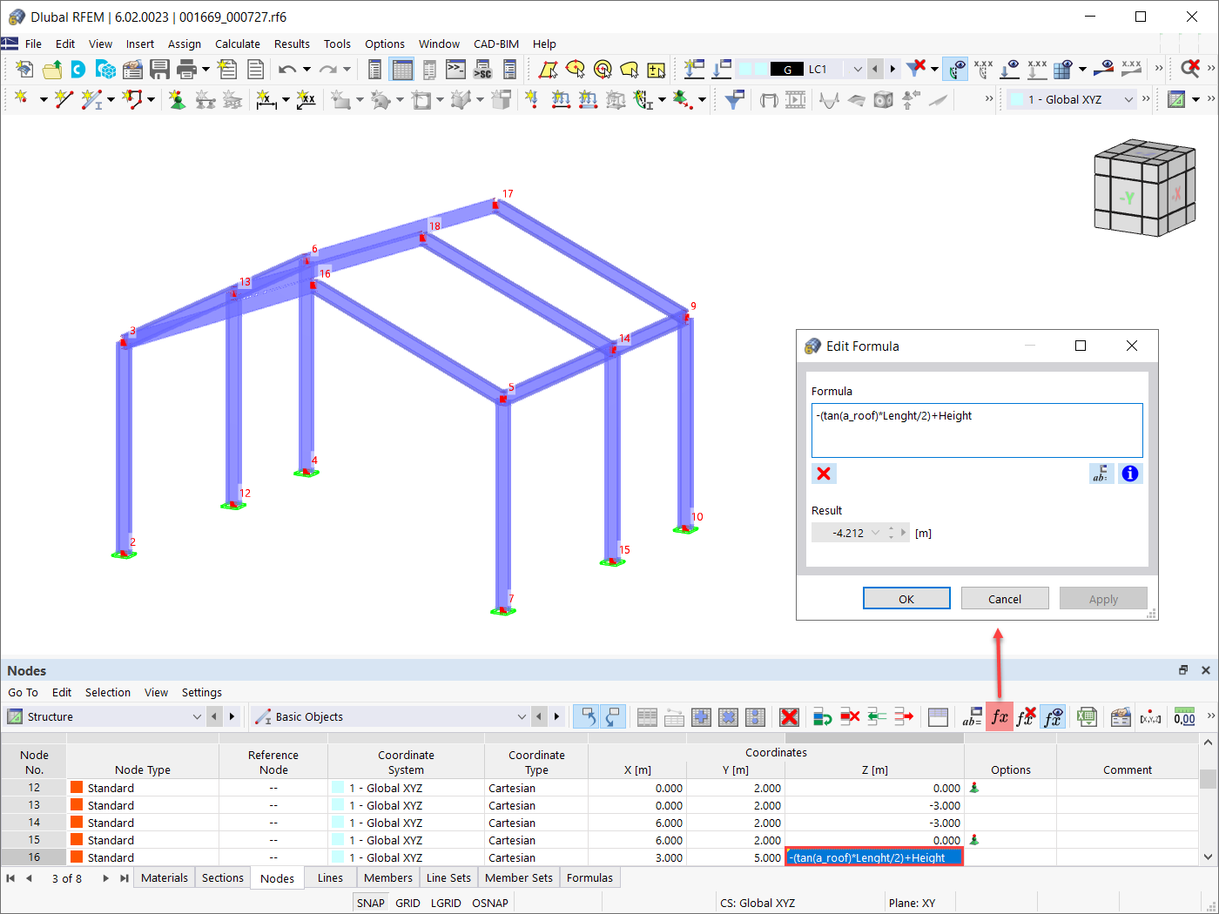Open the undo history dropdown arrow
Viewport: 1219px width, 914px height.
[306, 70]
